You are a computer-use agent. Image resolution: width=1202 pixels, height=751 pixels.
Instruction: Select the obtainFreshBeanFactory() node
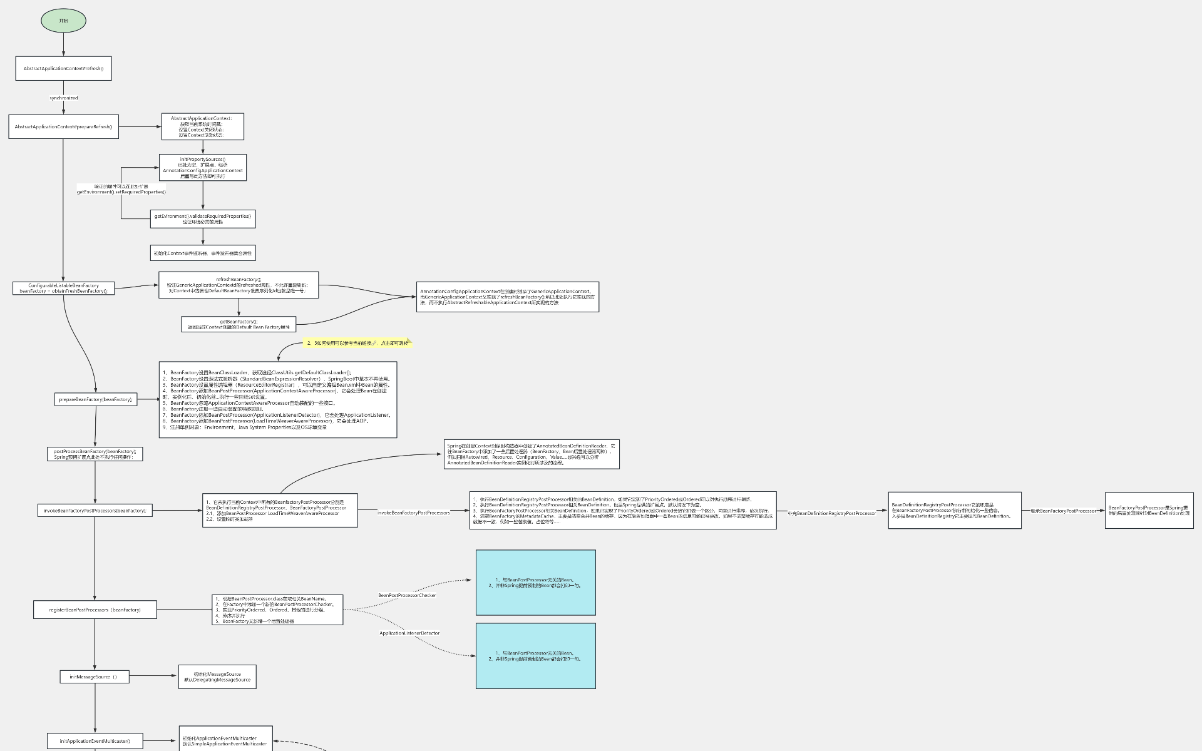point(64,288)
